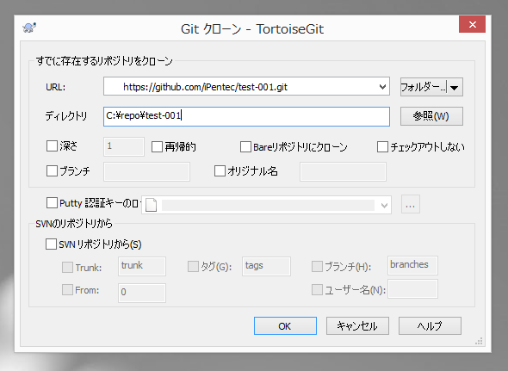Image resolution: width=508 pixels, height=371 pixels.
Task: Check チェックアウトしない option
Action: pyautogui.click(x=382, y=147)
